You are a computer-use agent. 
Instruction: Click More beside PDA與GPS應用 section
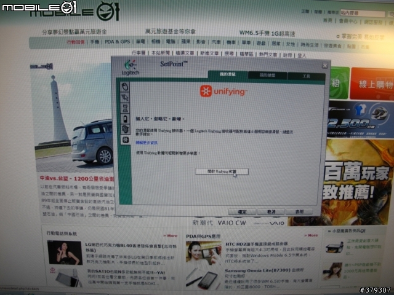click(x=311, y=235)
